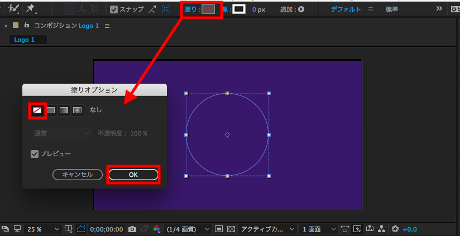Open fill options via 塗り label
Screen dimensions: 460x236
192,9
